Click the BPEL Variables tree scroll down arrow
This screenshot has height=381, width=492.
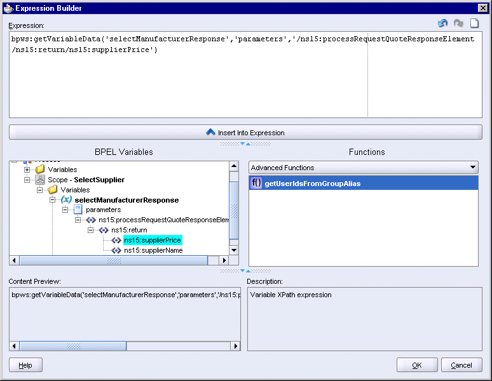234,250
